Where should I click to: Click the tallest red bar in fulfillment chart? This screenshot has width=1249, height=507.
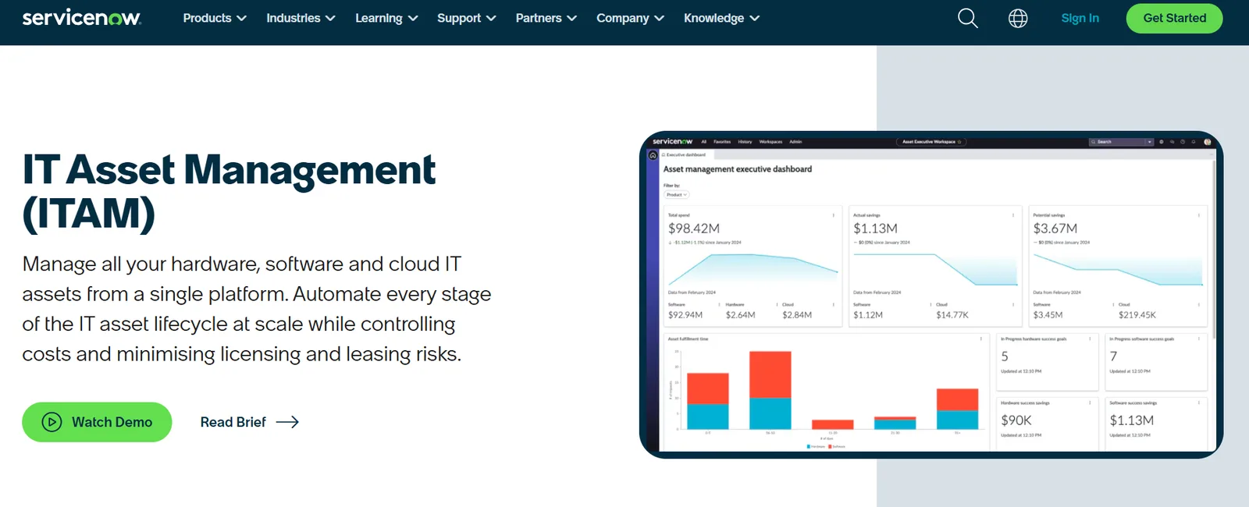click(x=770, y=374)
